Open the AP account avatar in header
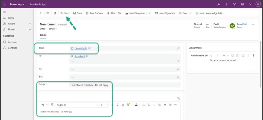 (x=258, y=4)
